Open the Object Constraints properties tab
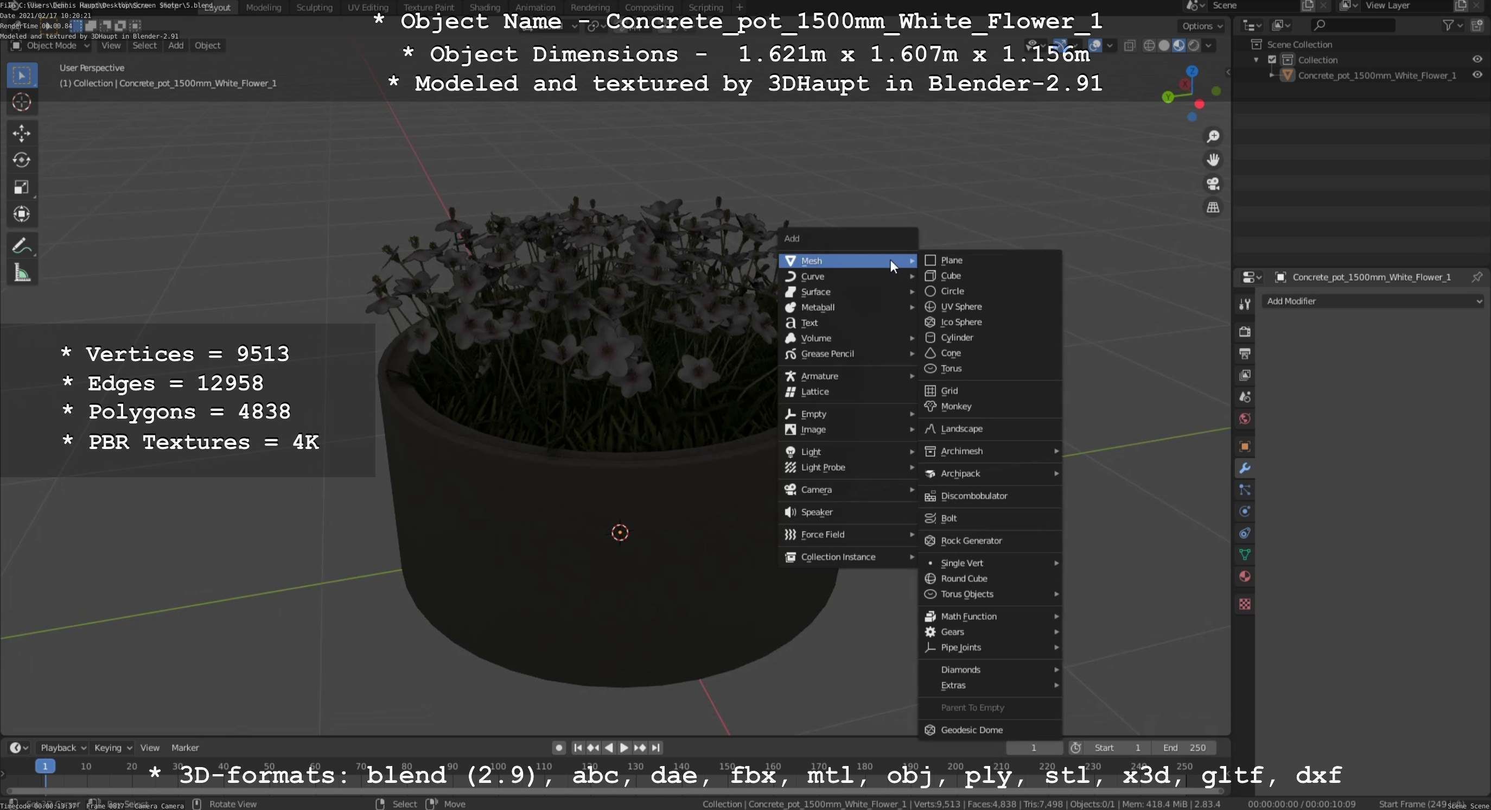 pos(1245,533)
